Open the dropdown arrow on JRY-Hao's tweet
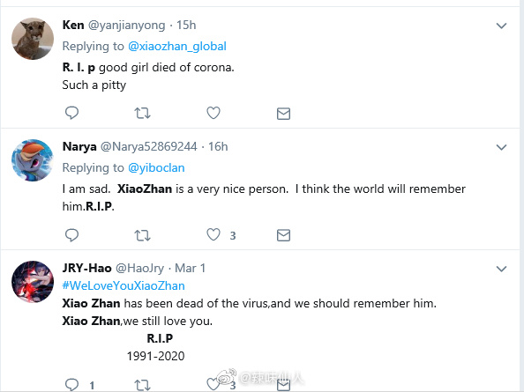 pyautogui.click(x=501, y=269)
